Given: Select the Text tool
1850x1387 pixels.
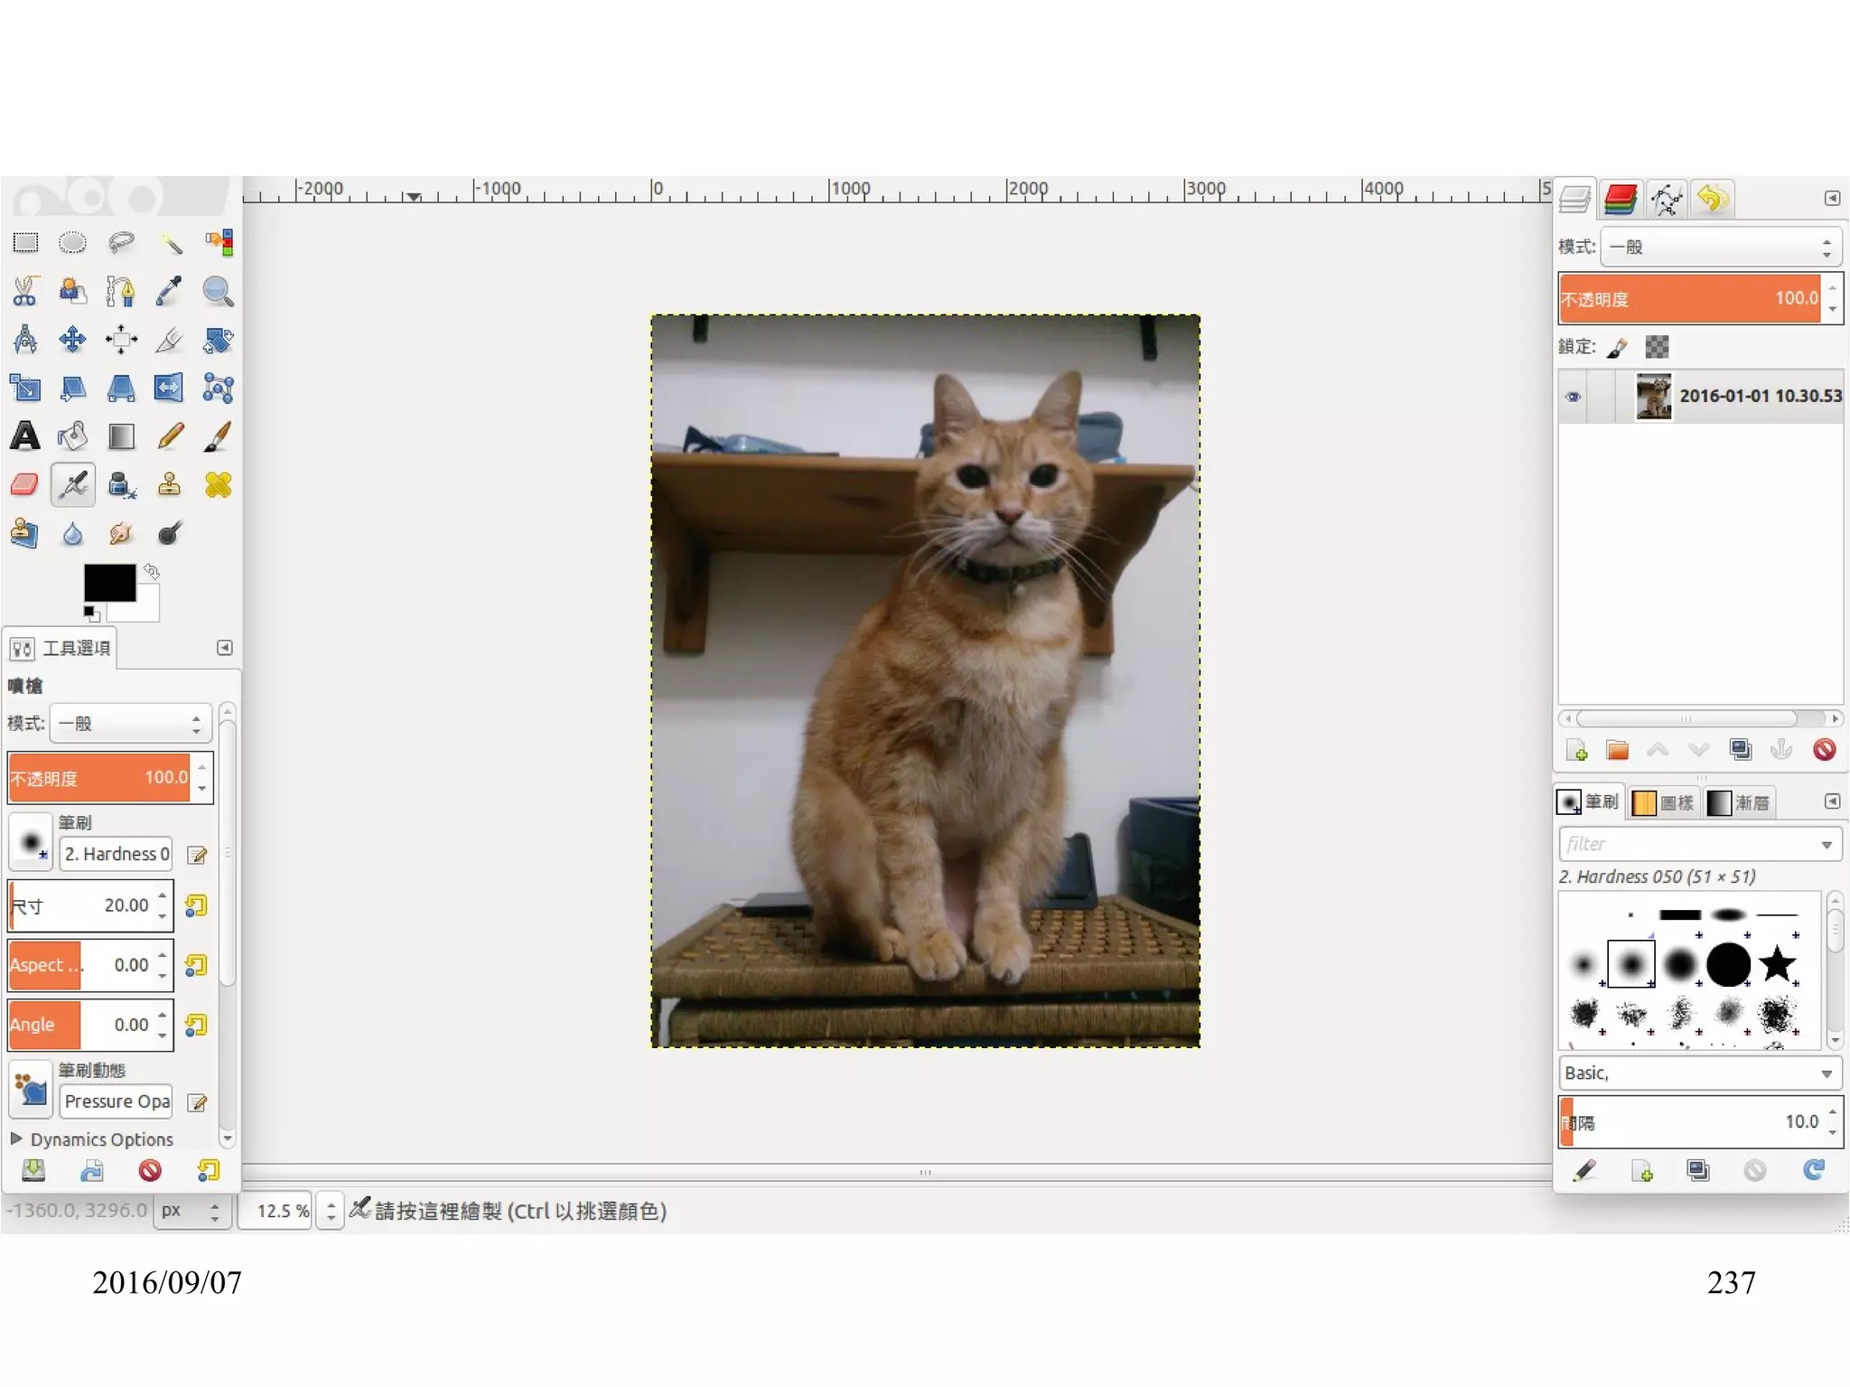Looking at the screenshot, I should click(25, 436).
